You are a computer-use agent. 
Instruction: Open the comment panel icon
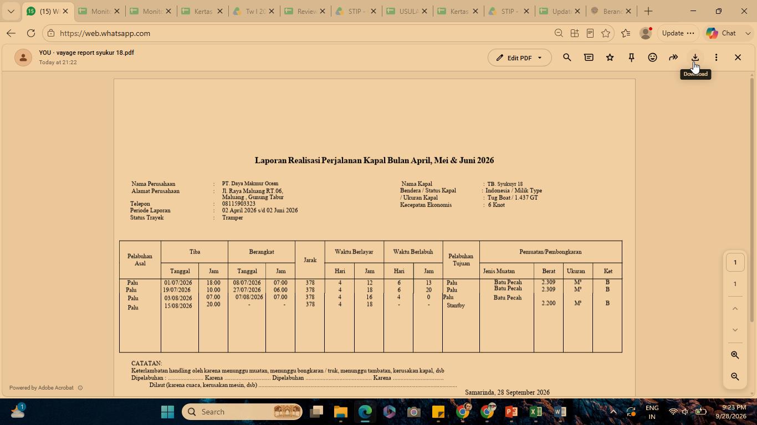coord(589,58)
